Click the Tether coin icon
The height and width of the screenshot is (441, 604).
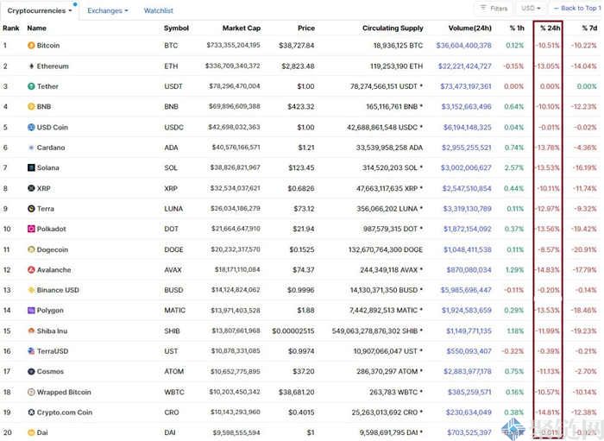(31, 86)
